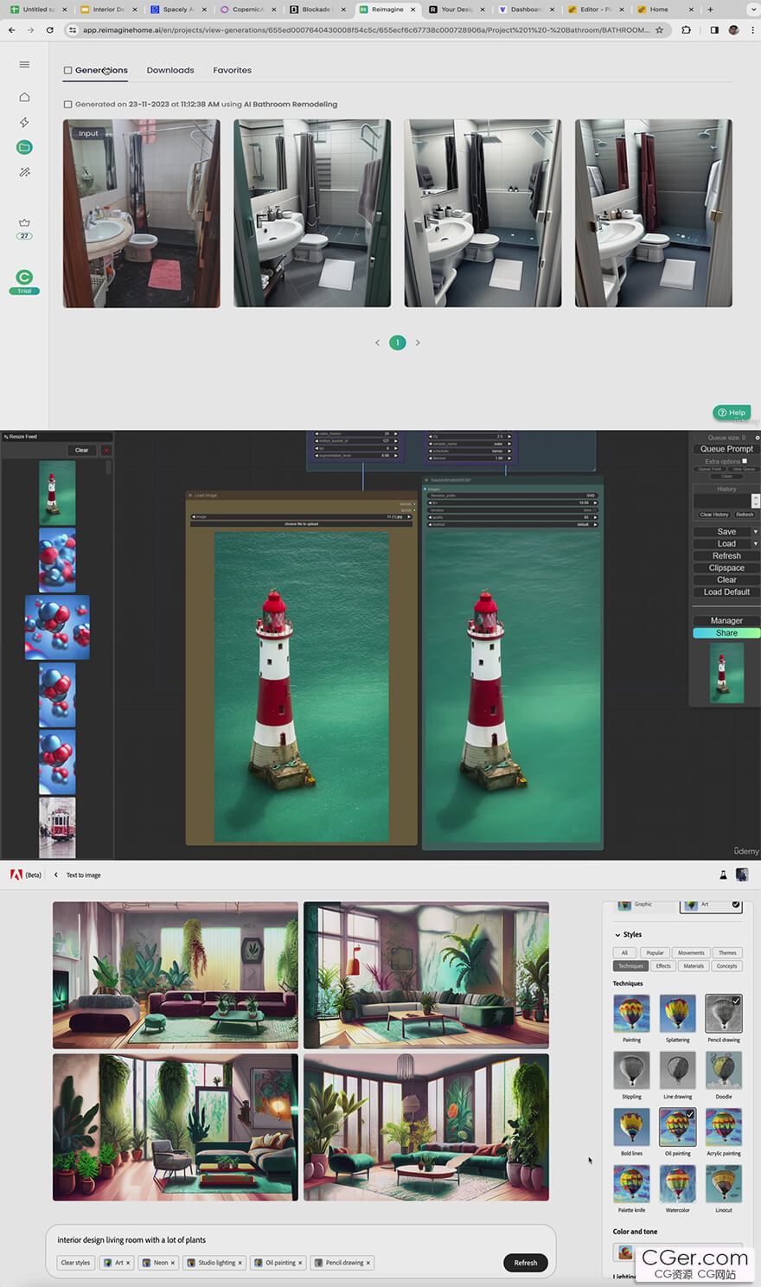Apply the Splattering technique style

[678, 1013]
